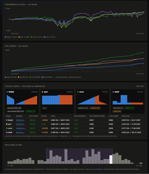This screenshot has width=149, height=174.
Task: Click the bids eaten $0.00 / $20 badge
Action: 14,108
